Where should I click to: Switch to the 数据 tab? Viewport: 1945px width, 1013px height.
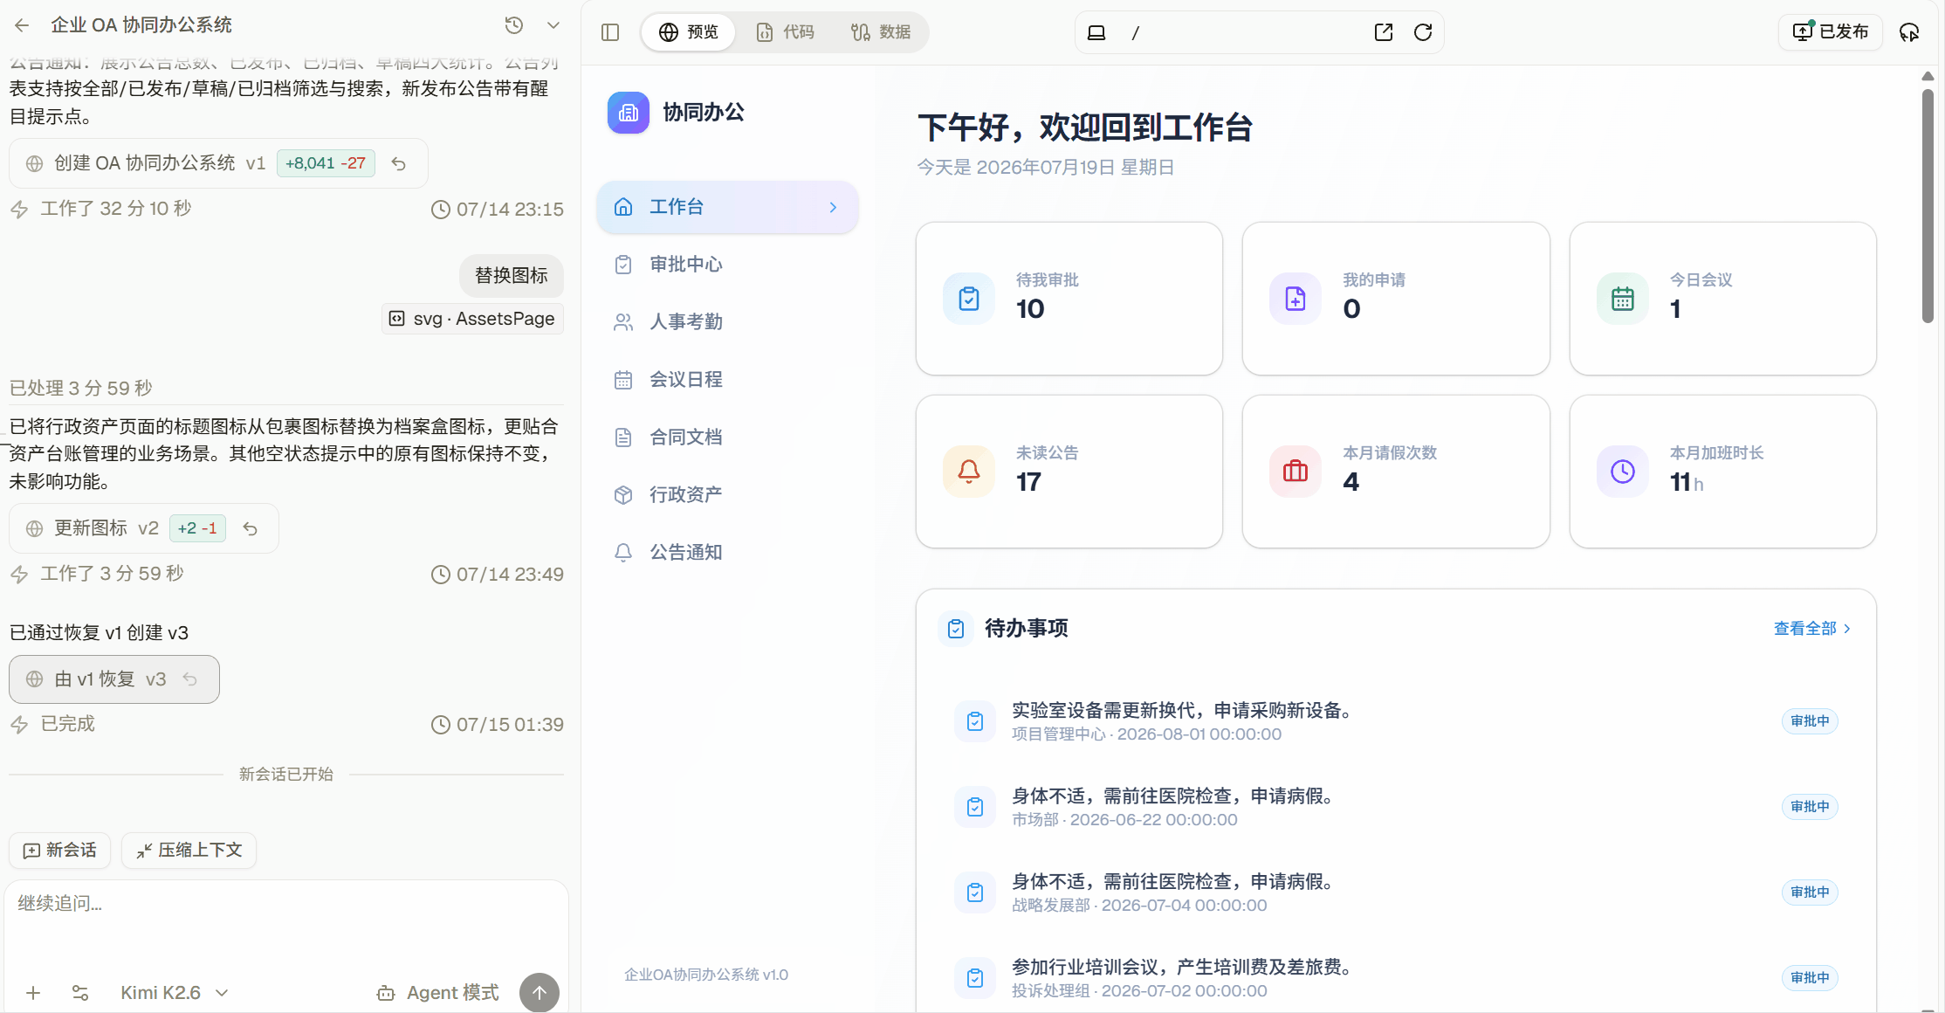click(x=881, y=32)
